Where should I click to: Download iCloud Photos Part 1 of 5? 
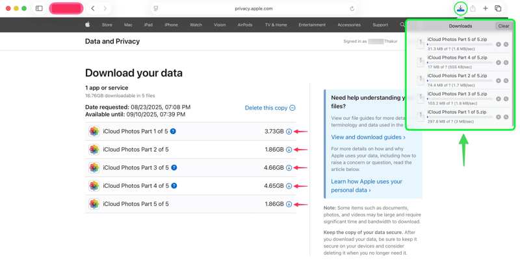[289, 131]
